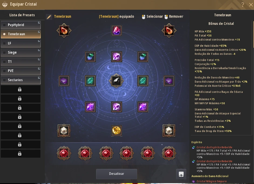Select the black crystal in the center slot

click(116, 81)
